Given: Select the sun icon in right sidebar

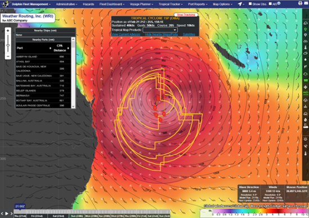Looking at the screenshot, I should point(306,139).
